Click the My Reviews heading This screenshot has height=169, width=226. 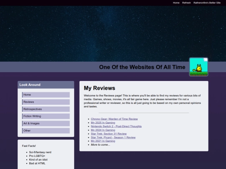100,88
